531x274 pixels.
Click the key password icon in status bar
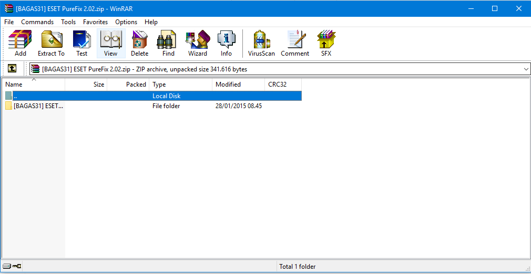tap(17, 267)
